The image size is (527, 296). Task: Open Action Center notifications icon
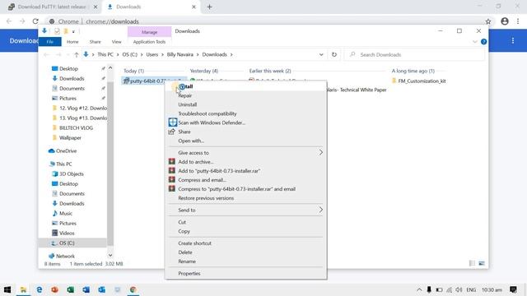coord(513,289)
